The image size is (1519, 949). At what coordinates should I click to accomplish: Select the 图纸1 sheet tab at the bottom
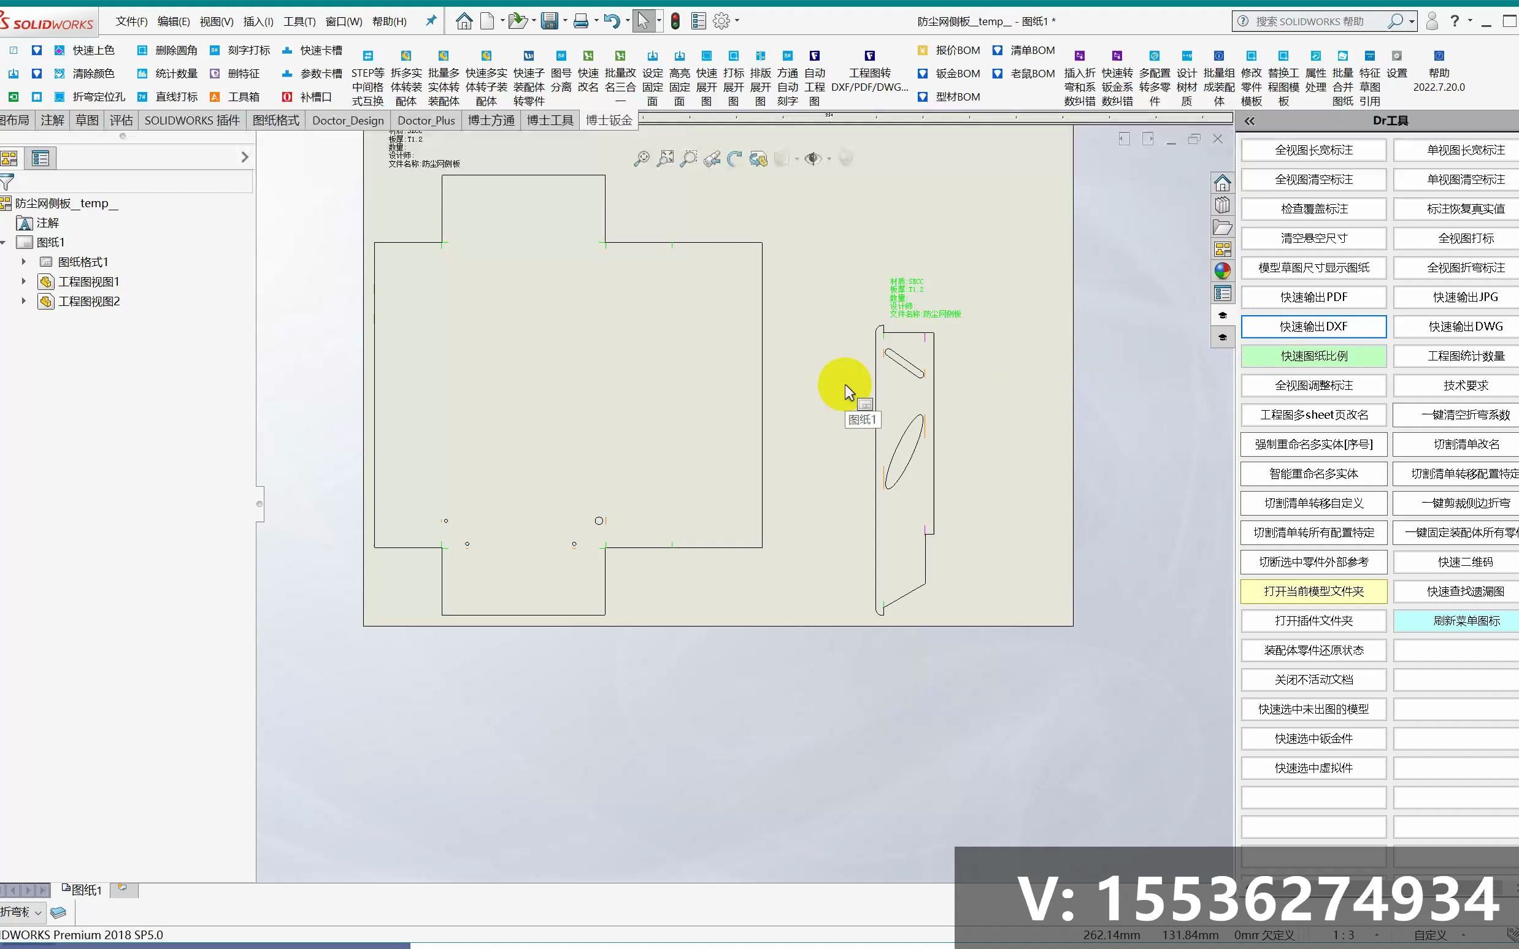pyautogui.click(x=82, y=890)
